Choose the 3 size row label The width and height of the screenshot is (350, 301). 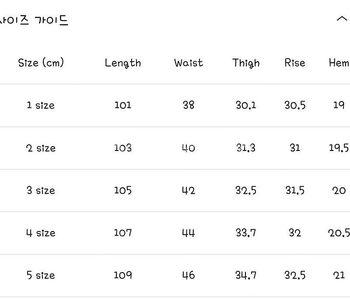point(41,190)
